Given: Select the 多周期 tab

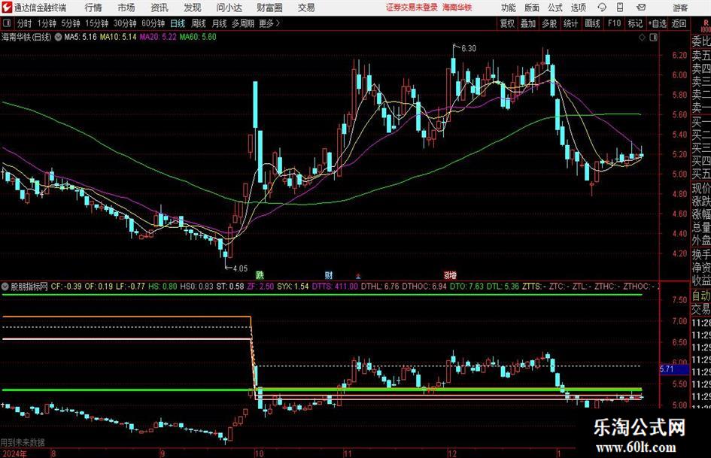Looking at the screenshot, I should [x=243, y=23].
